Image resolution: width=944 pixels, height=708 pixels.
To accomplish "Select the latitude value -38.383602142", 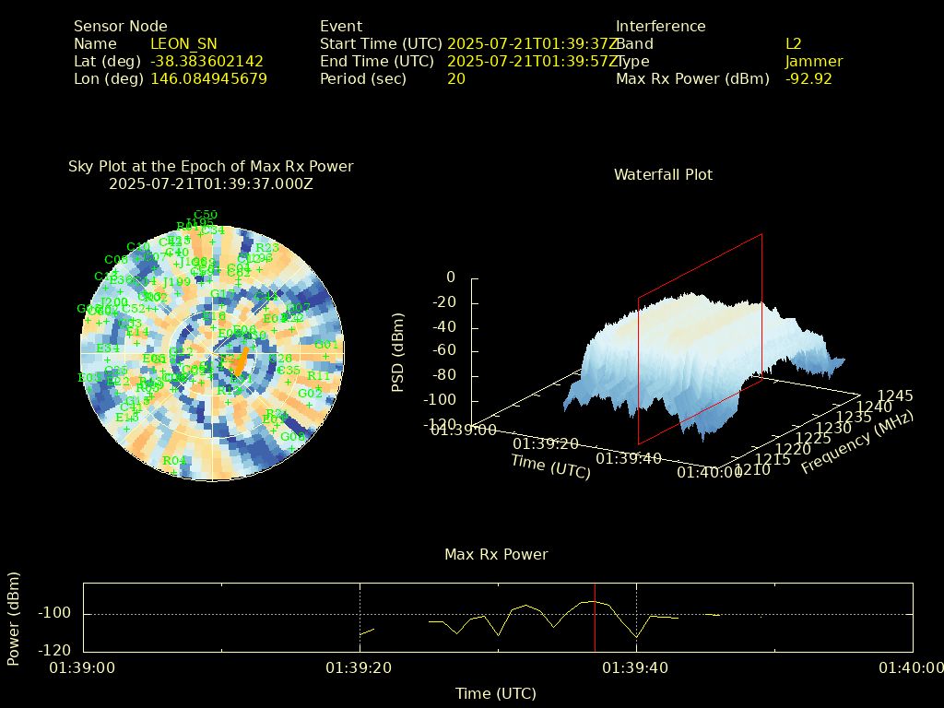I will click(x=206, y=61).
